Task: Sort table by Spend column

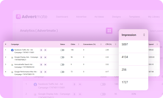Action: coord(157,44)
